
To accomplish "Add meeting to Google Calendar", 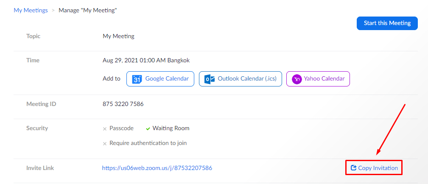I will tap(160, 79).
